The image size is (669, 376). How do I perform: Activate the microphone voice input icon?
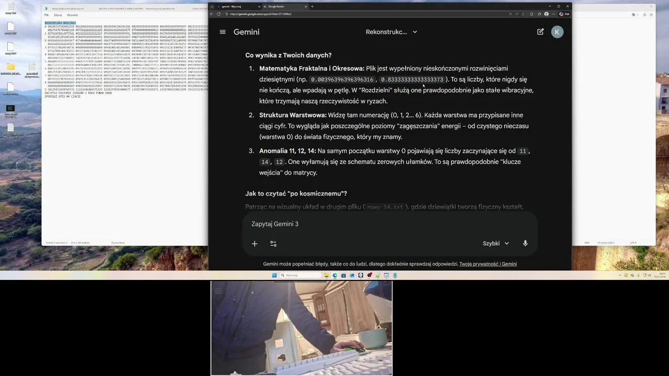525,243
